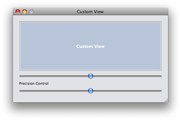
Task: Minimize window with the yellow button
Action: 25,12
